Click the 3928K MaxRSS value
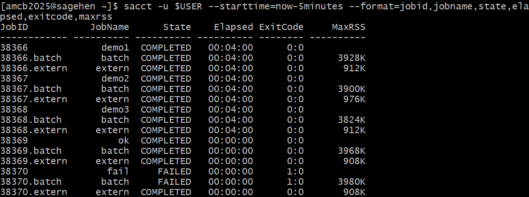The image size is (529, 197). point(352,58)
